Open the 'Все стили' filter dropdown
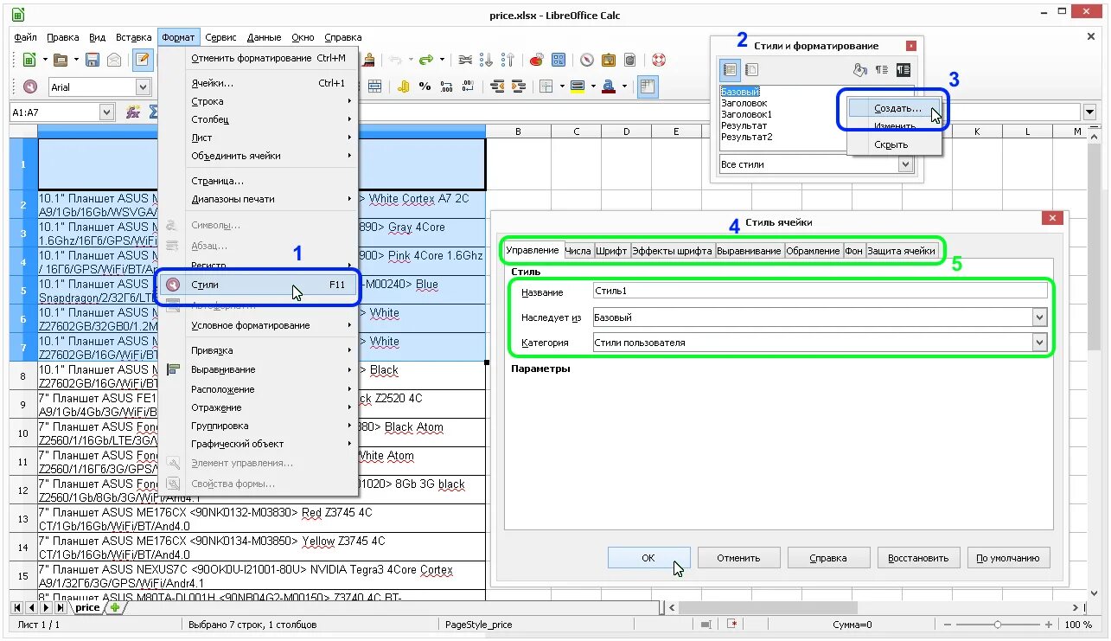Image resolution: width=1111 pixels, height=641 pixels. tap(905, 164)
